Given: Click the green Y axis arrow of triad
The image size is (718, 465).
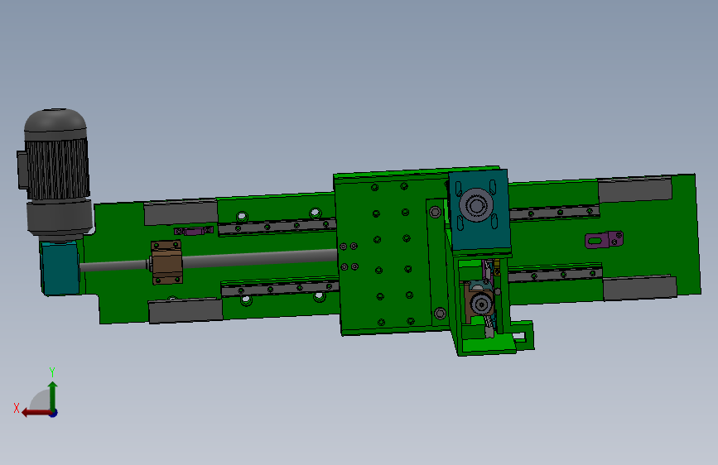Looking at the screenshot, I should [53, 396].
